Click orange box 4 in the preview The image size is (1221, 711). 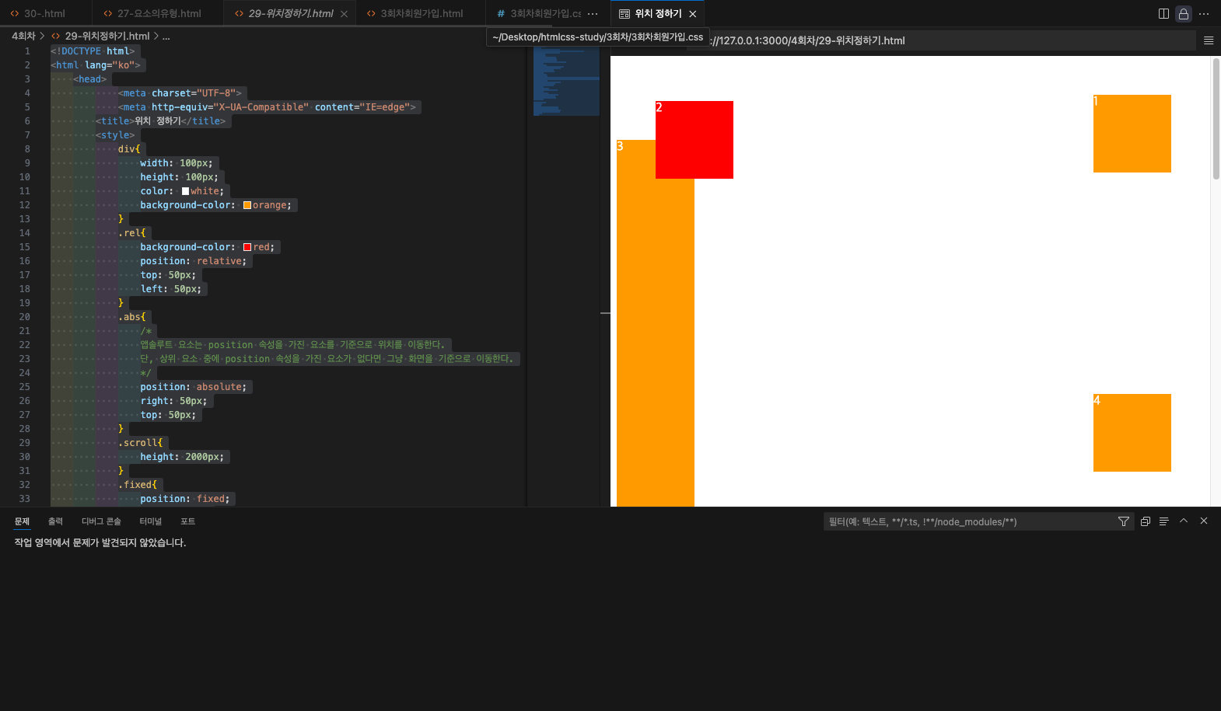[1132, 433]
